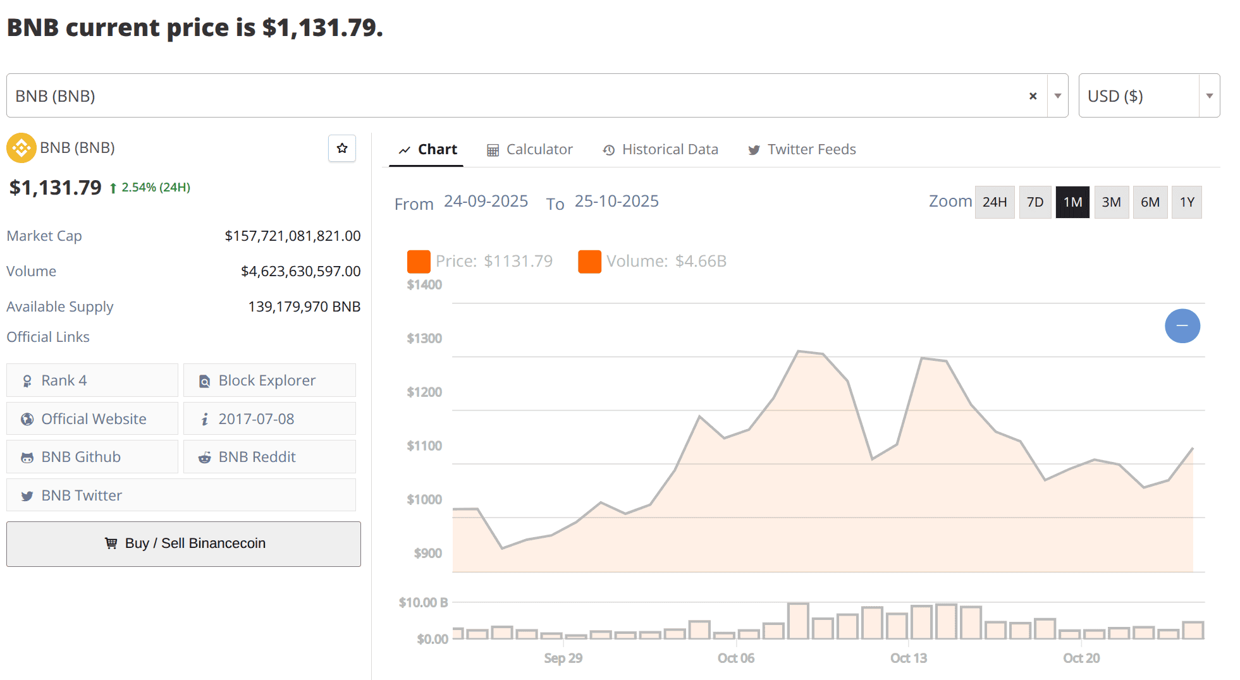The image size is (1240, 680).
Task: Visit the Official Website link
Action: tap(92, 419)
